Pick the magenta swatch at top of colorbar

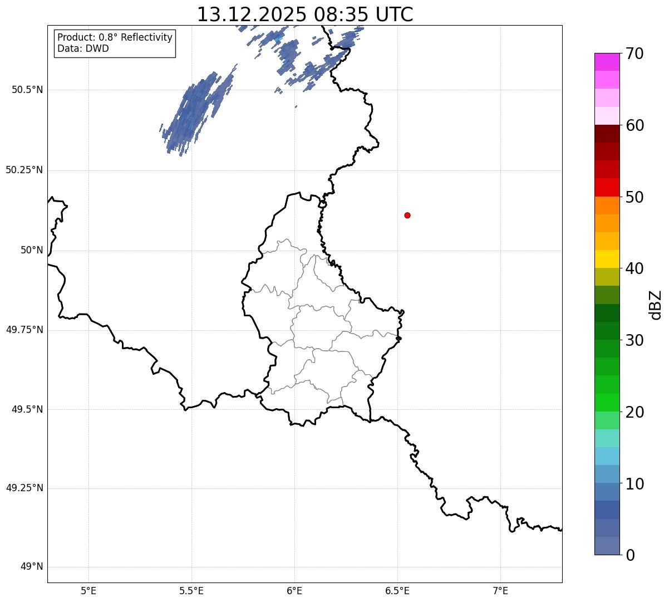tap(607, 62)
